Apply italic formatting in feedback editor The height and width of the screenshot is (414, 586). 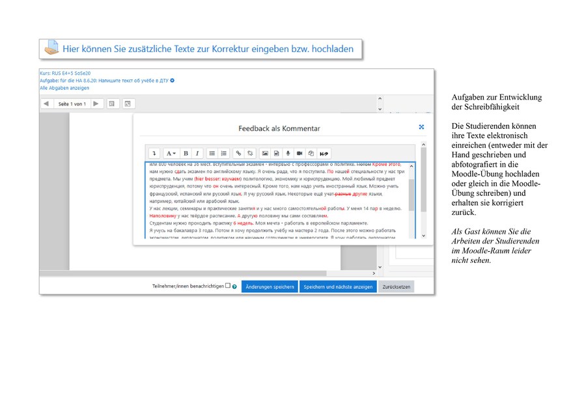point(197,154)
